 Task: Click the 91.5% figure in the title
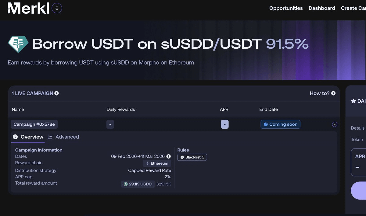click(287, 44)
